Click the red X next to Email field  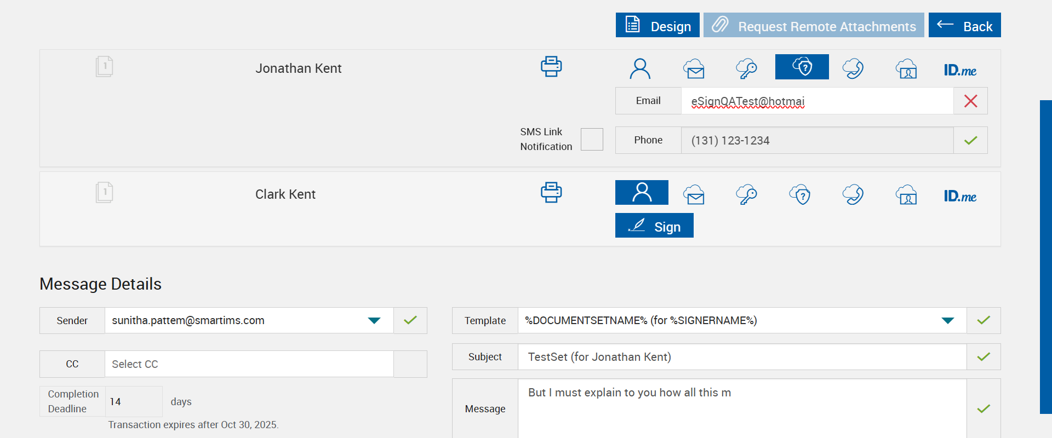970,101
